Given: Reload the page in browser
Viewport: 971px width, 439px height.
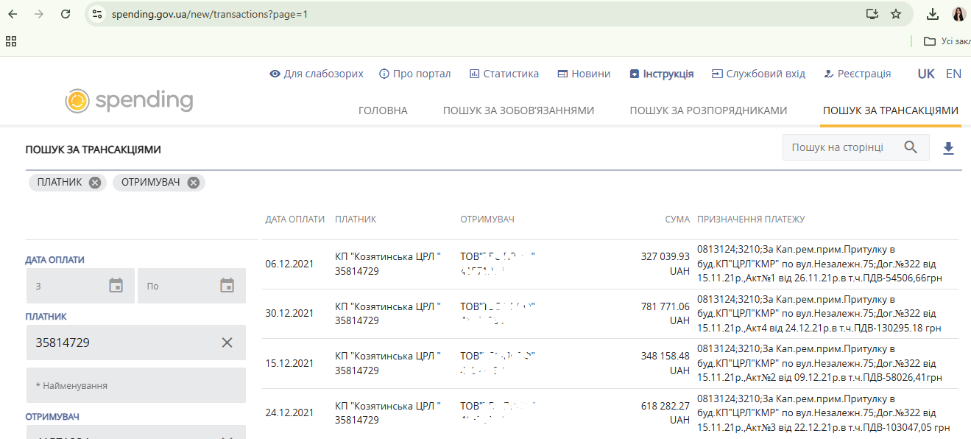Looking at the screenshot, I should click(66, 14).
